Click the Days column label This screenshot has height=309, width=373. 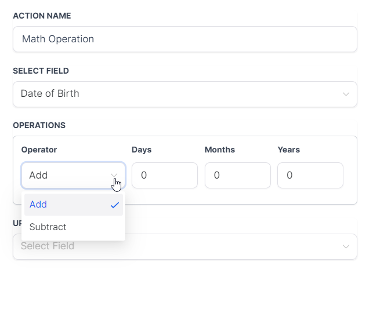click(142, 150)
